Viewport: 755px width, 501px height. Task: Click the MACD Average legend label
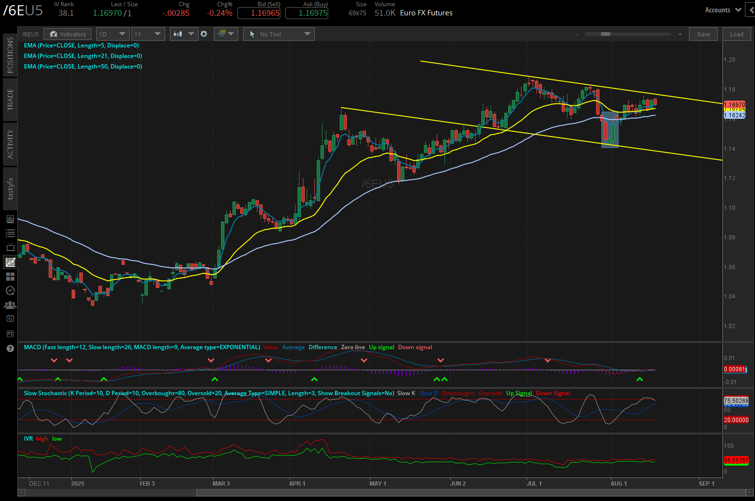tap(293, 347)
